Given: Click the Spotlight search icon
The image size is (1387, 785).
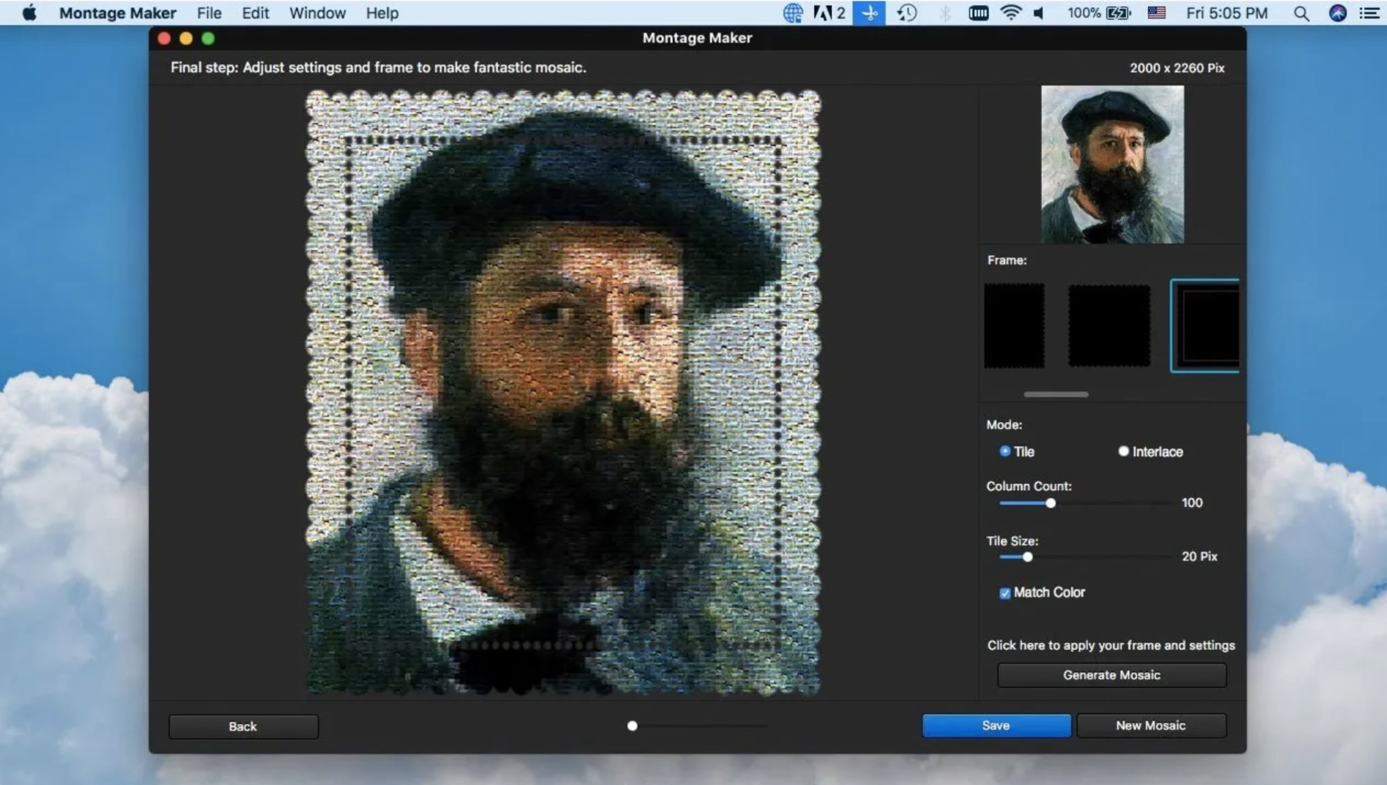Looking at the screenshot, I should (1301, 13).
